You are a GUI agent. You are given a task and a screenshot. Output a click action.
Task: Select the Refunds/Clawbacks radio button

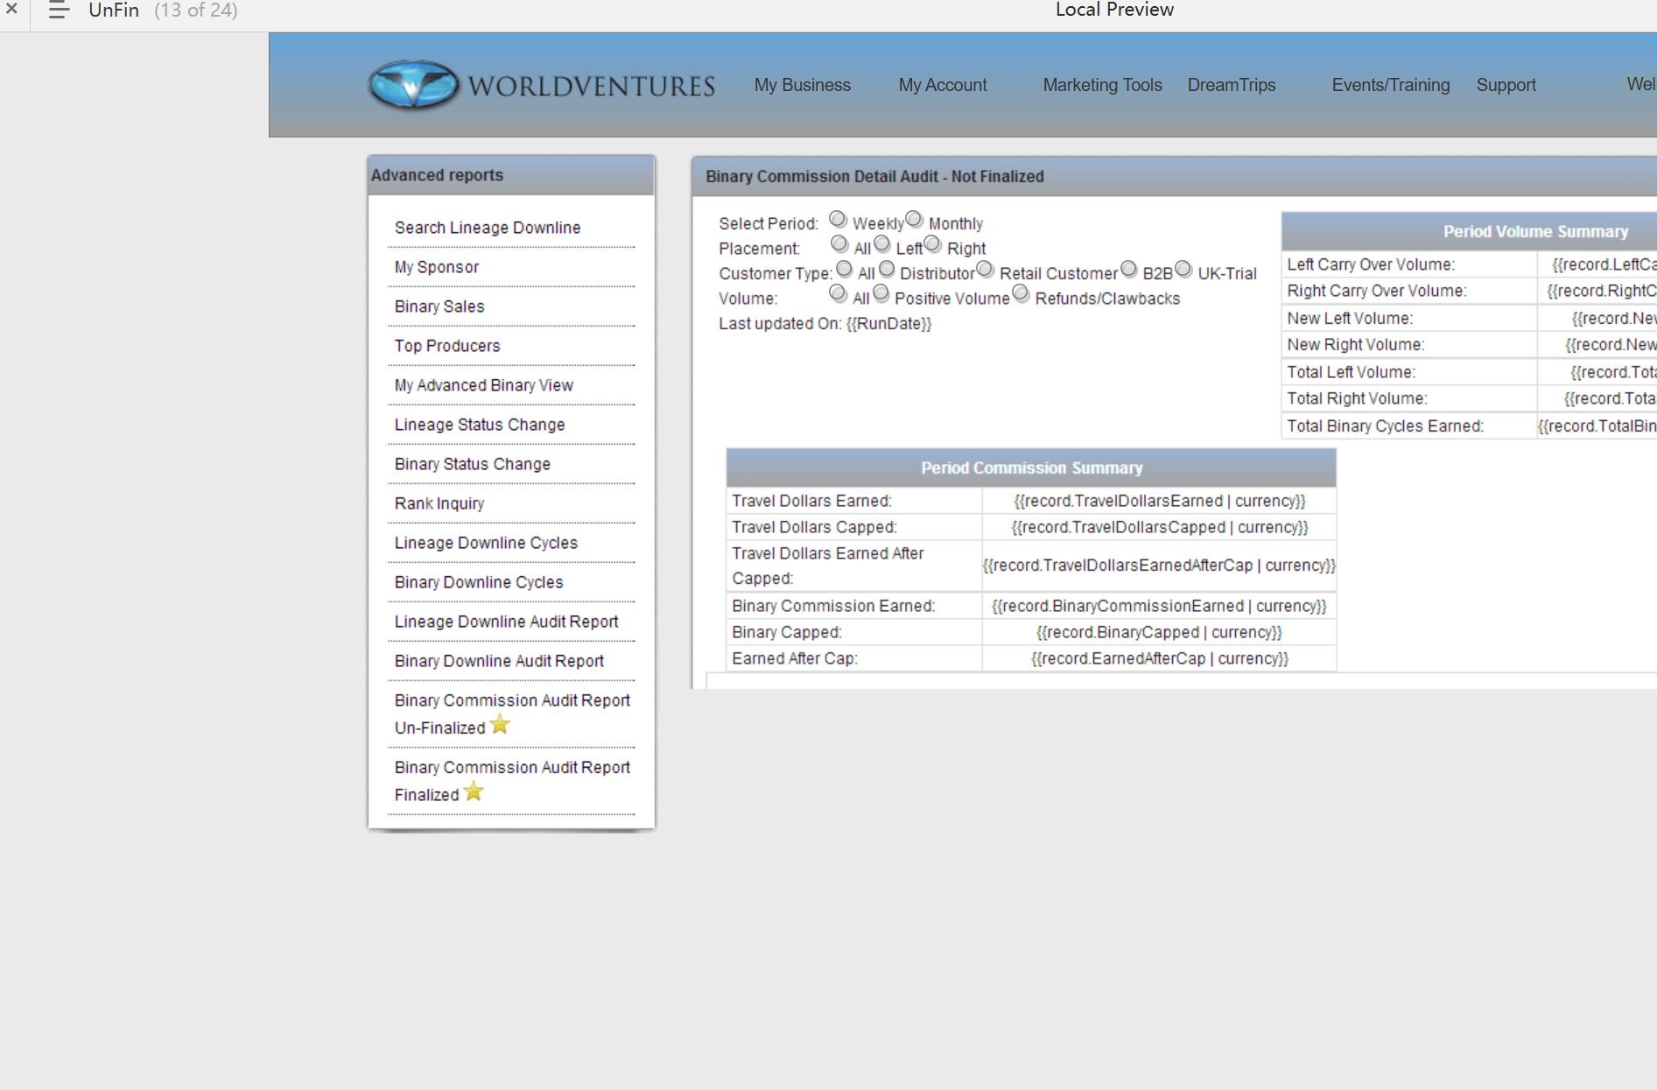tap(1022, 294)
